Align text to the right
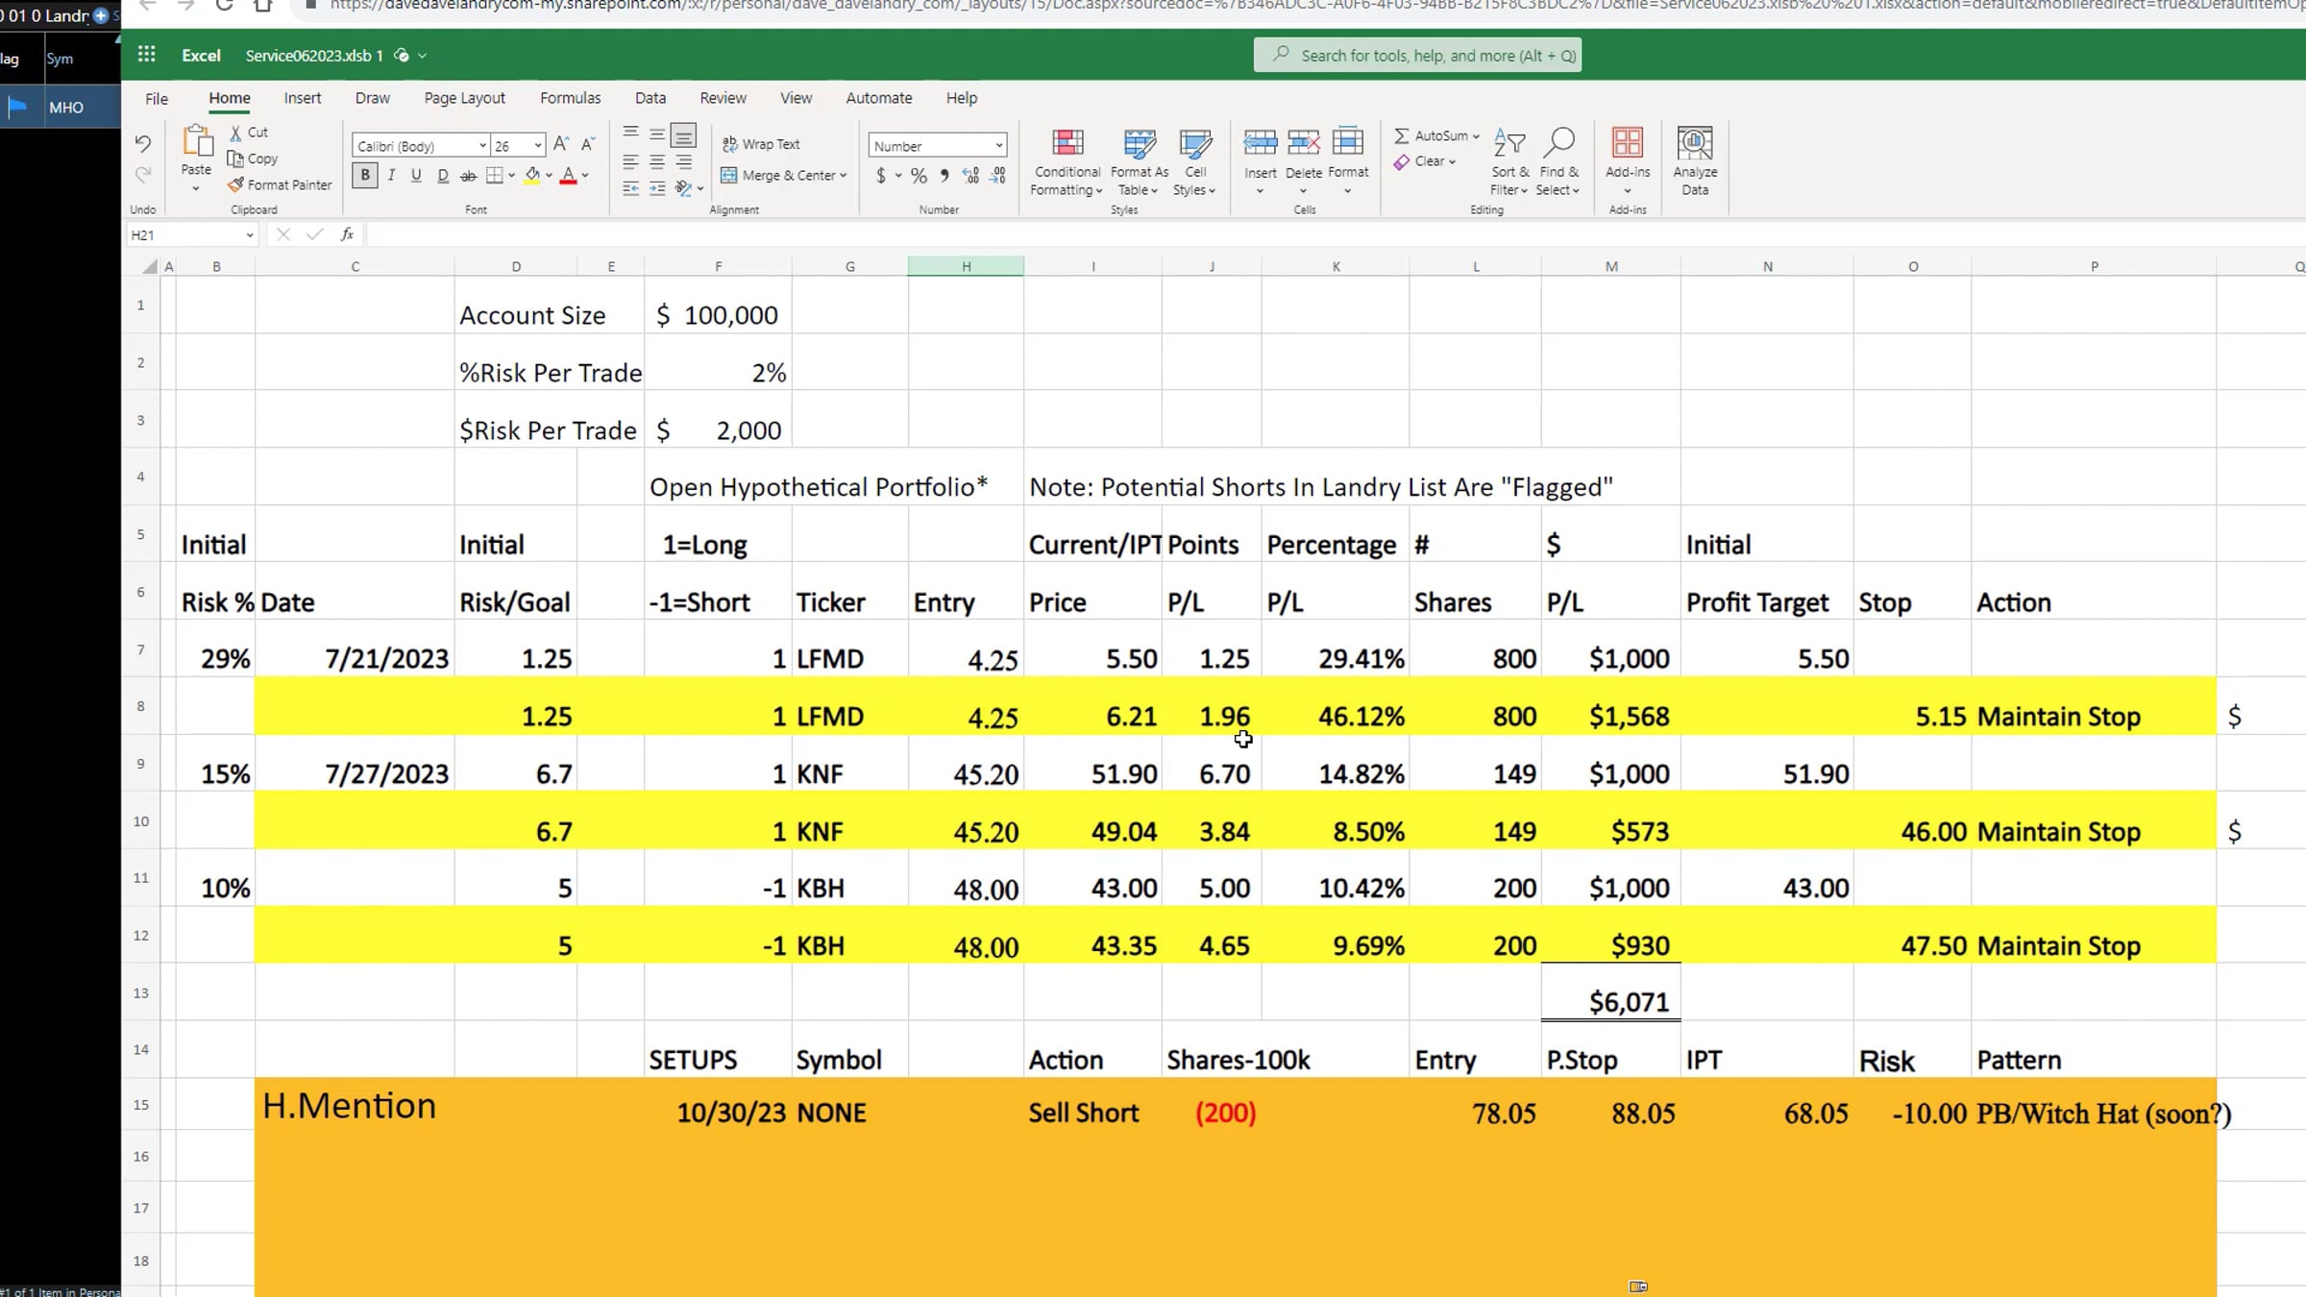 click(x=683, y=161)
